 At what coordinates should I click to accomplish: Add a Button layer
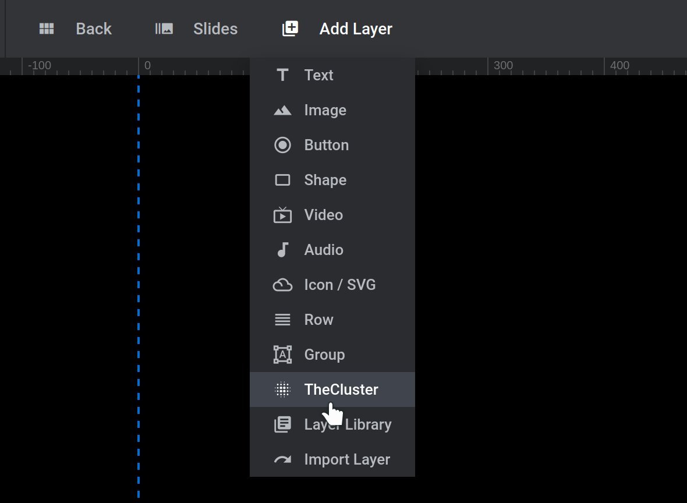coord(332,145)
